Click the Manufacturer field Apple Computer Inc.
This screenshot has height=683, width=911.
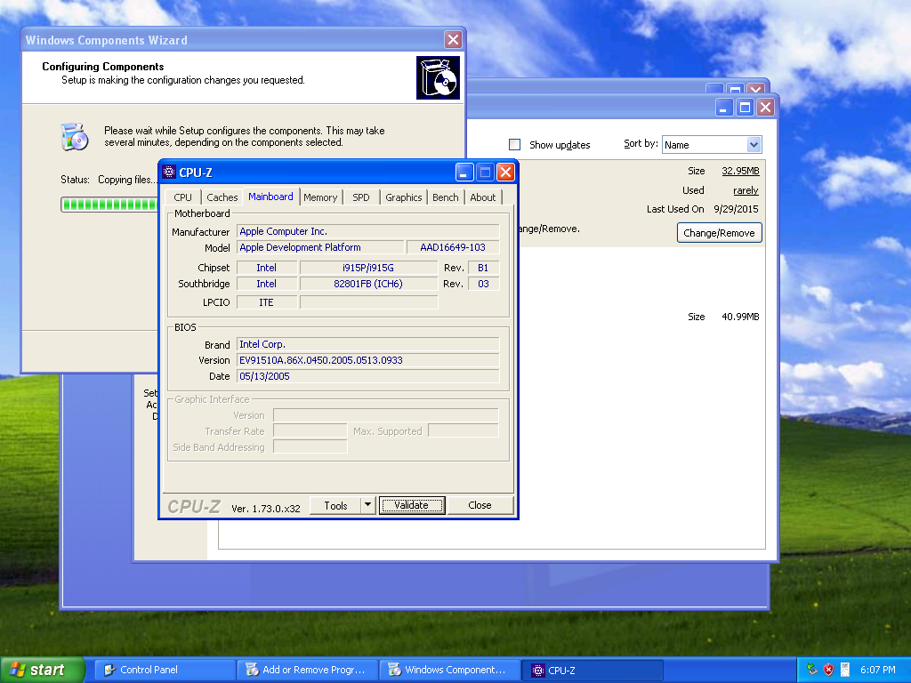click(x=367, y=231)
